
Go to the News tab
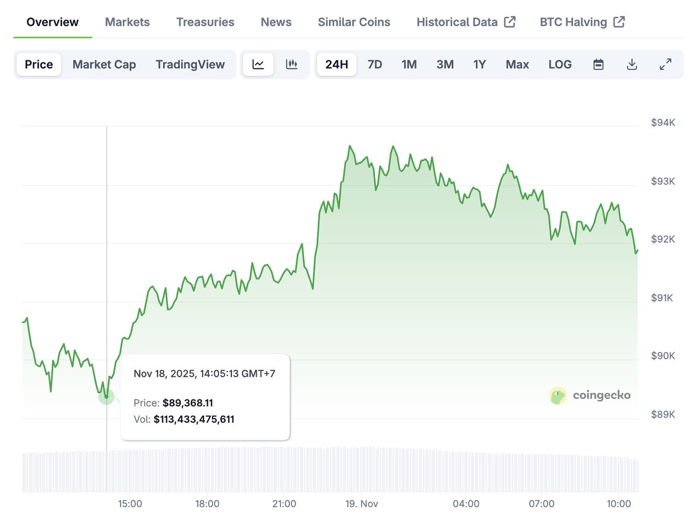coord(276,22)
